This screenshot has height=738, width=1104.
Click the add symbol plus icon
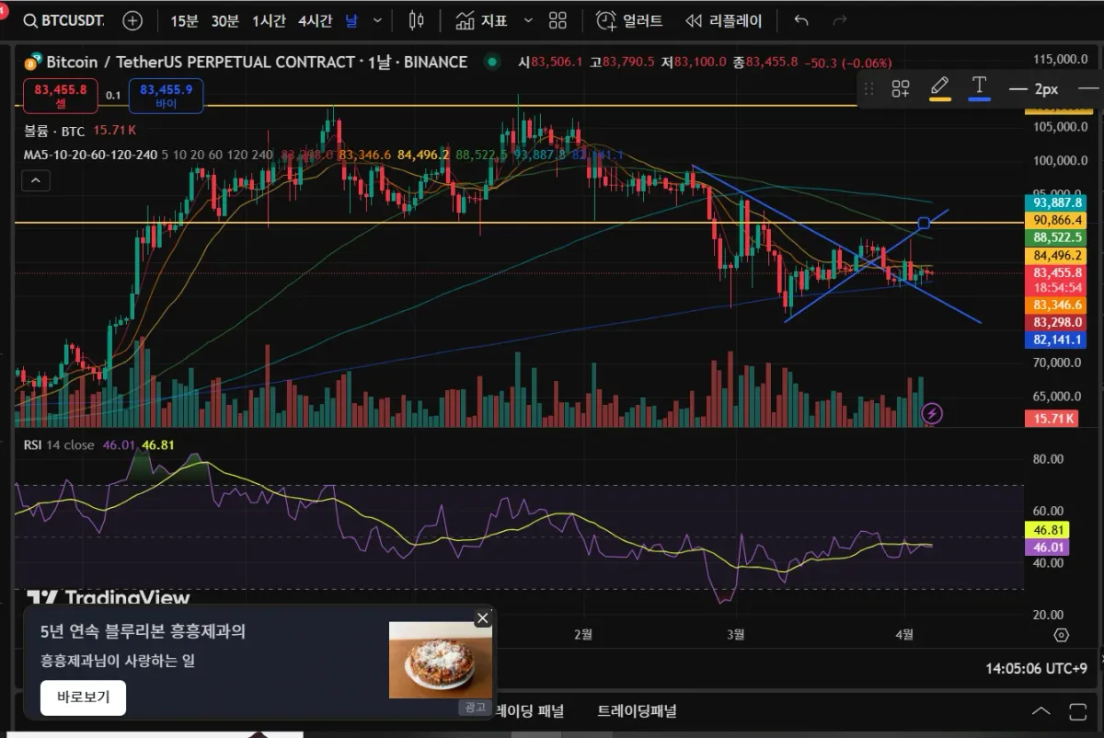[132, 20]
